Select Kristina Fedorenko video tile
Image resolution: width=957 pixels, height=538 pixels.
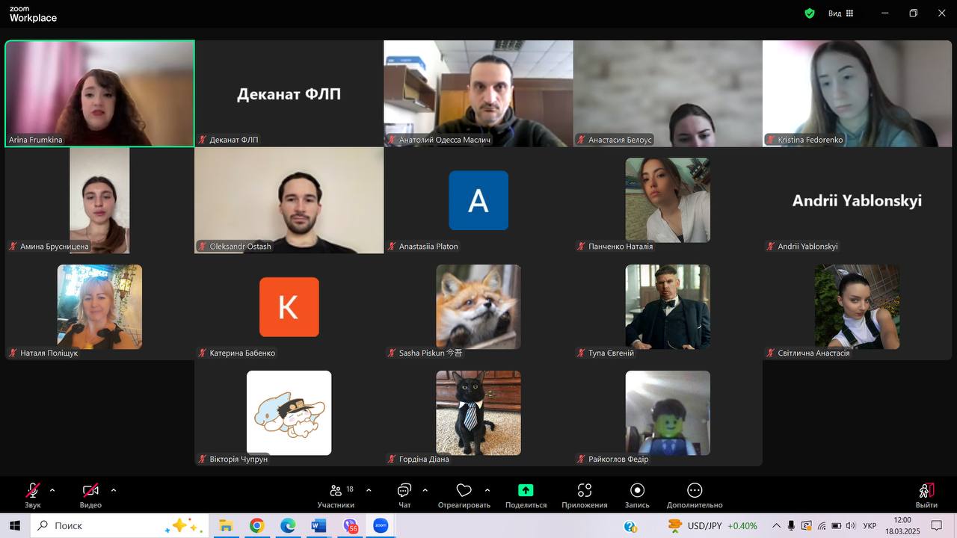point(857,93)
